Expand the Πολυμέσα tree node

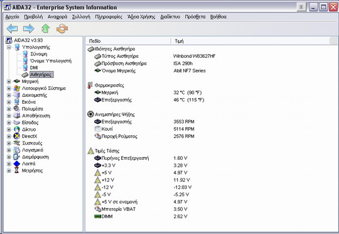pos(9,109)
